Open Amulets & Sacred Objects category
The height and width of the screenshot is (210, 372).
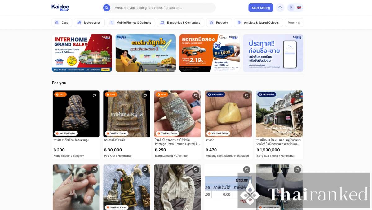point(259,23)
